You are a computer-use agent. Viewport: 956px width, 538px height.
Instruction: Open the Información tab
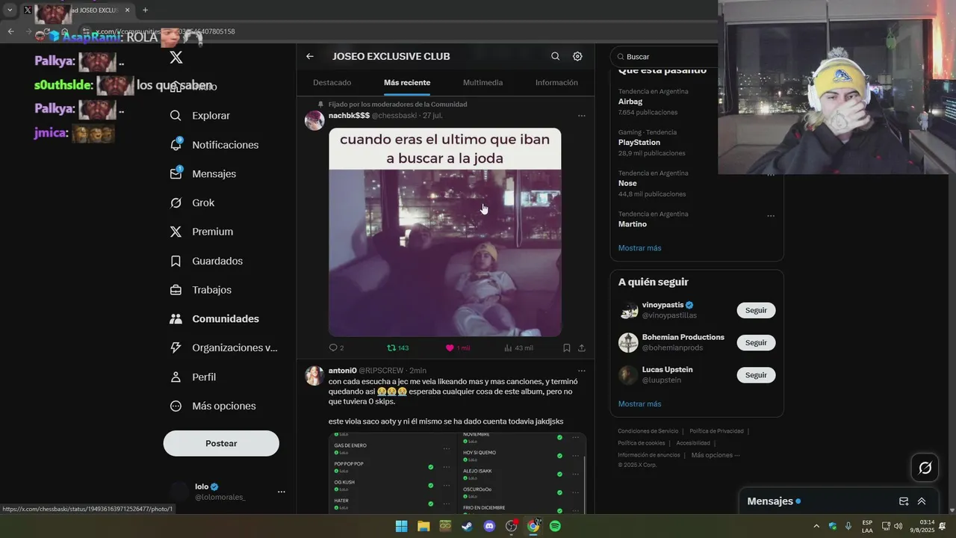[x=556, y=82]
